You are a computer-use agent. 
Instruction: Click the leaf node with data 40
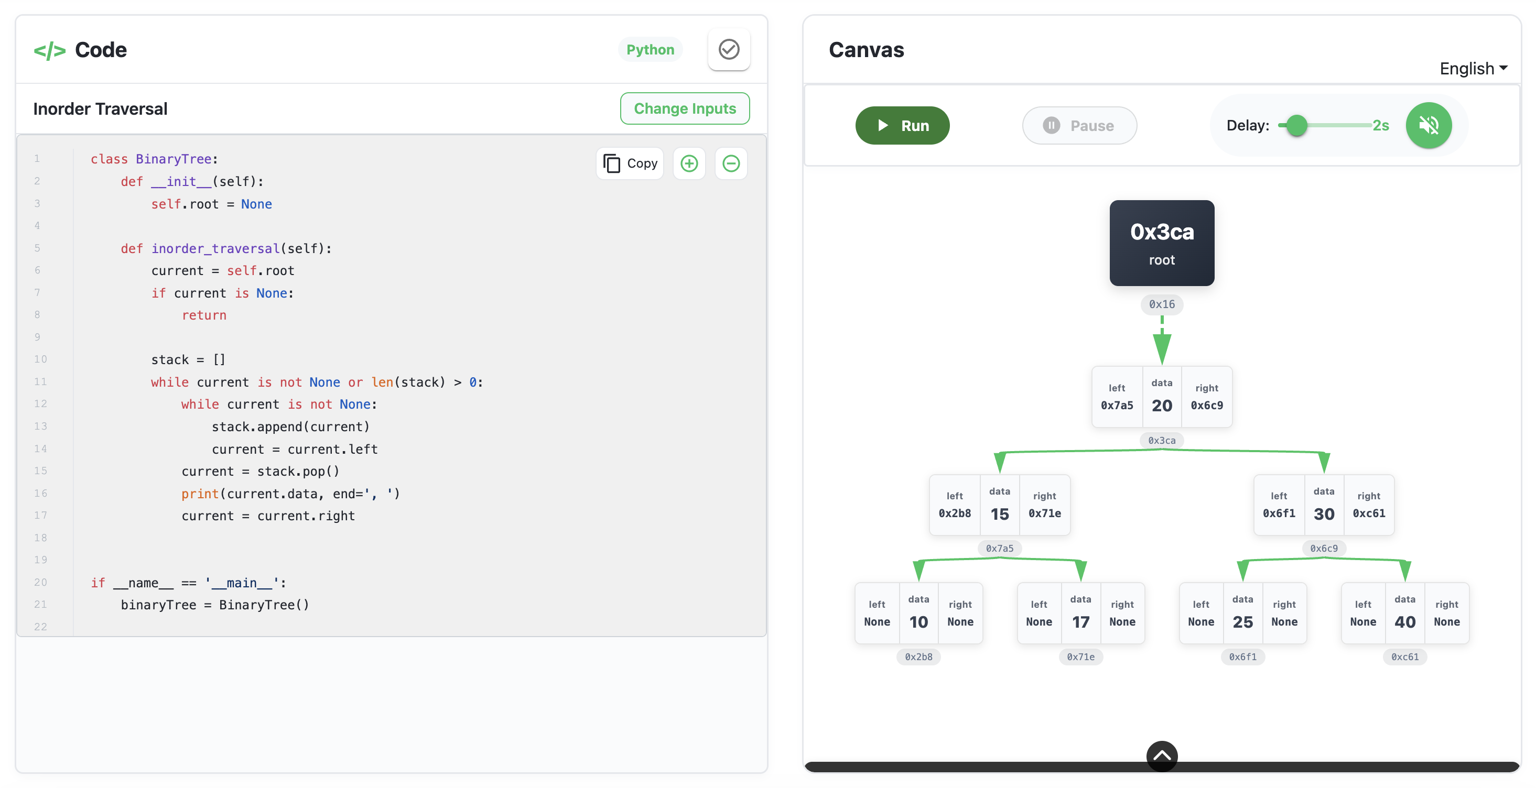pos(1404,613)
